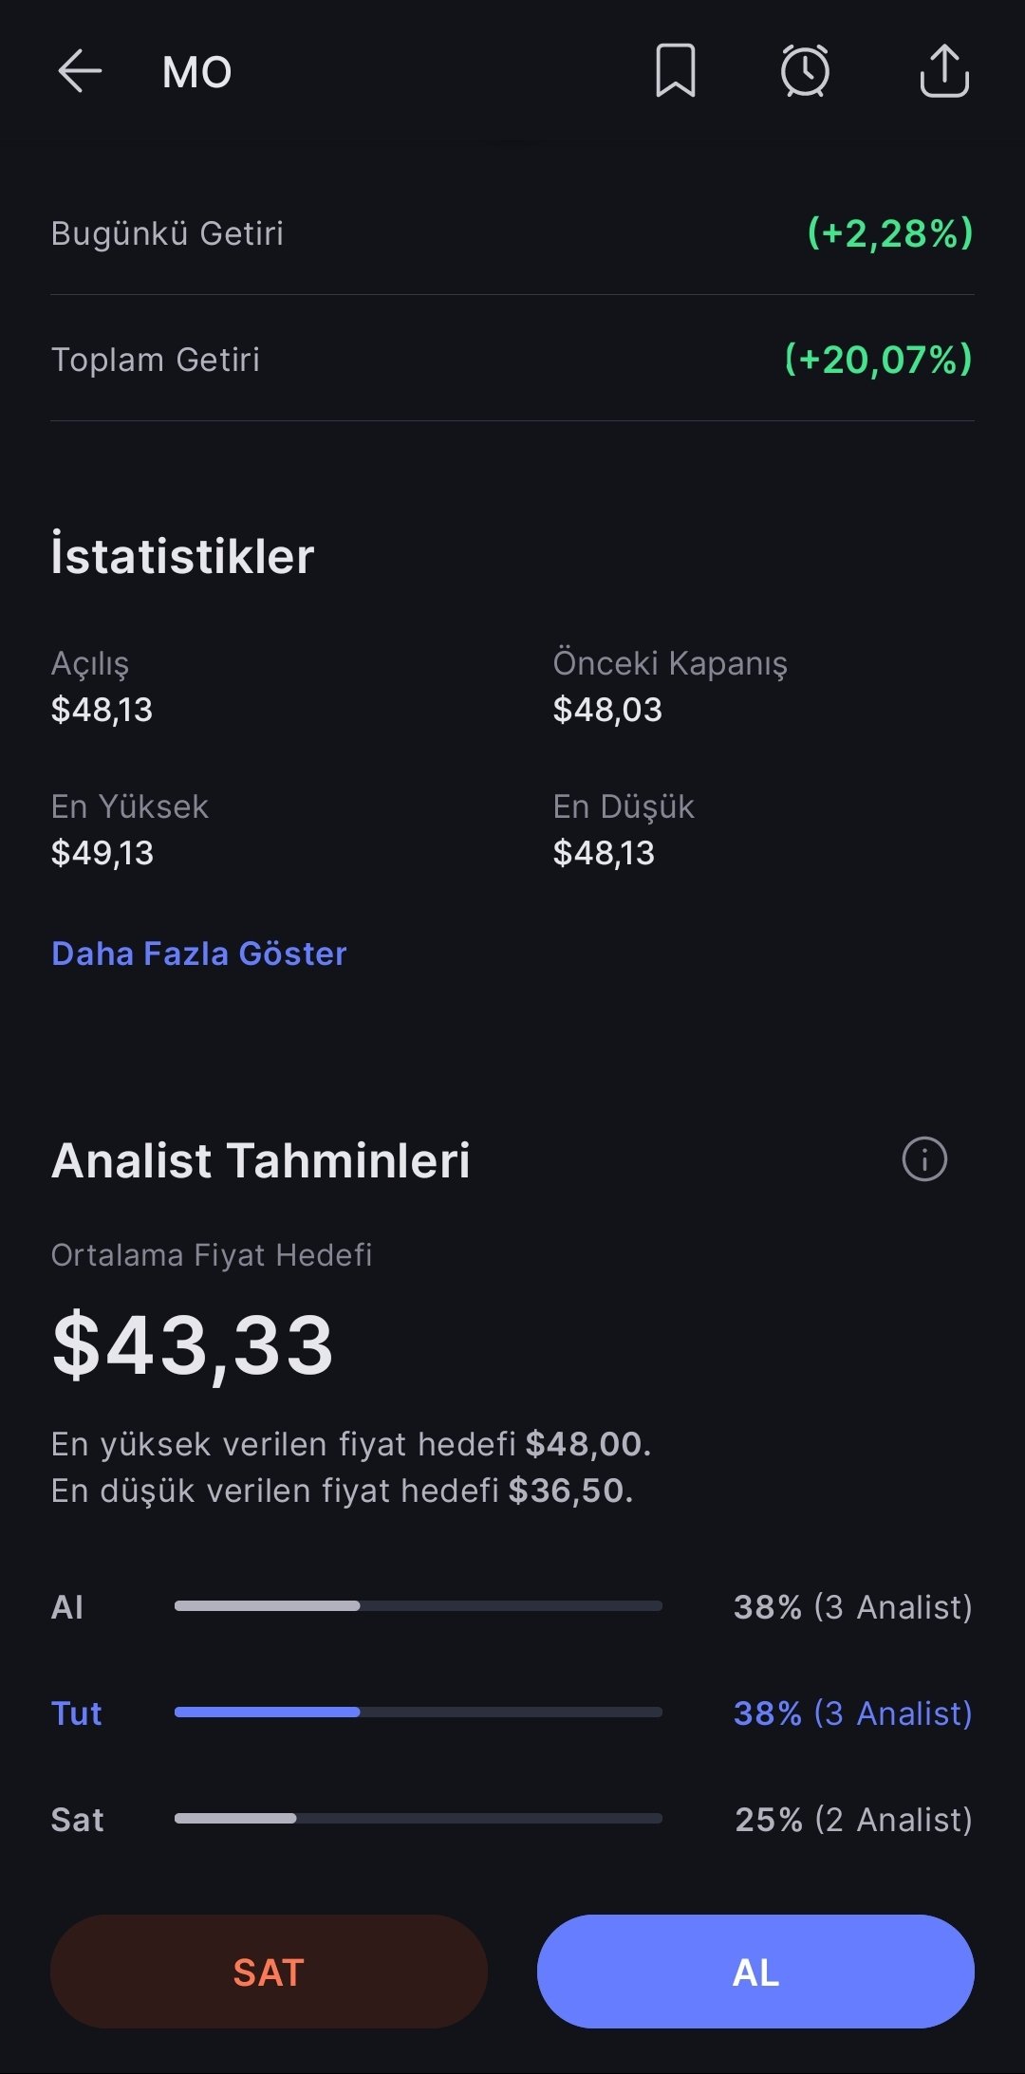Tap the En Yüksek value $49,13
This screenshot has width=1025, height=2074.
click(102, 853)
